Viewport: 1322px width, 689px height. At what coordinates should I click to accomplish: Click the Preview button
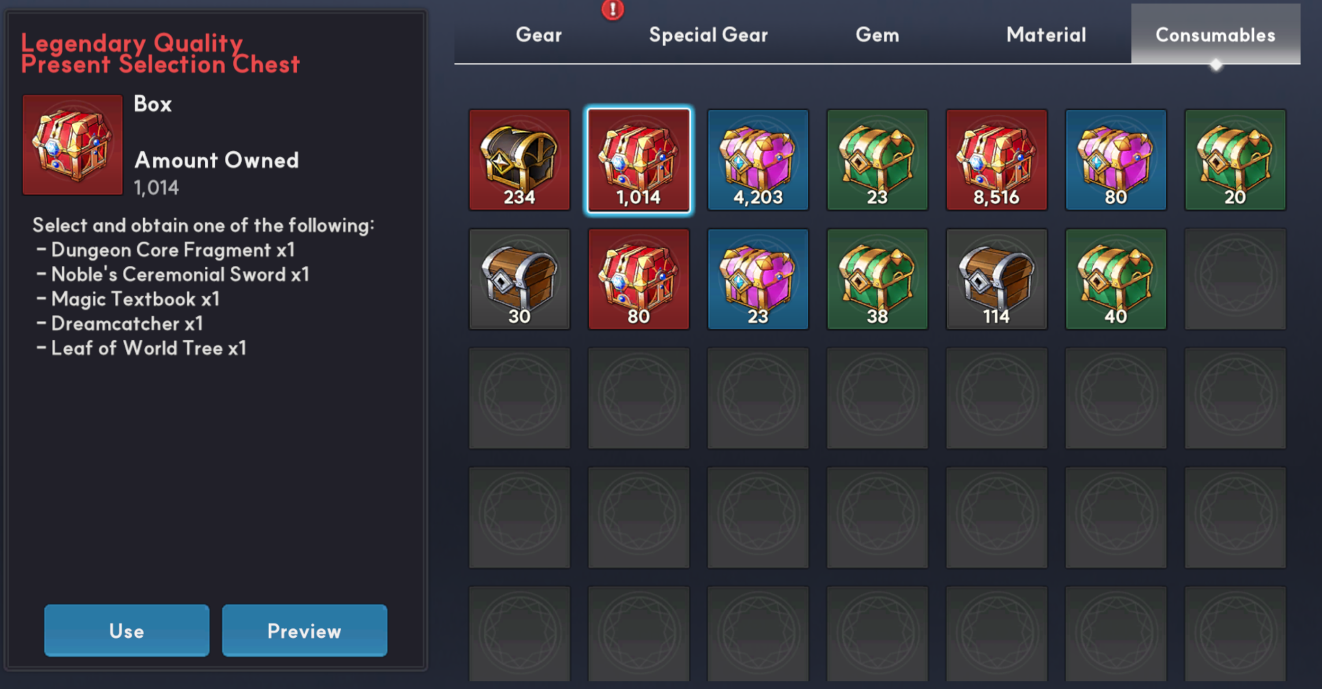(x=304, y=630)
